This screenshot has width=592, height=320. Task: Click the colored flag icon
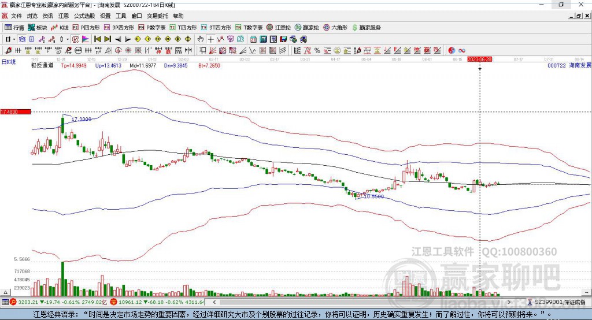[x=86, y=39]
